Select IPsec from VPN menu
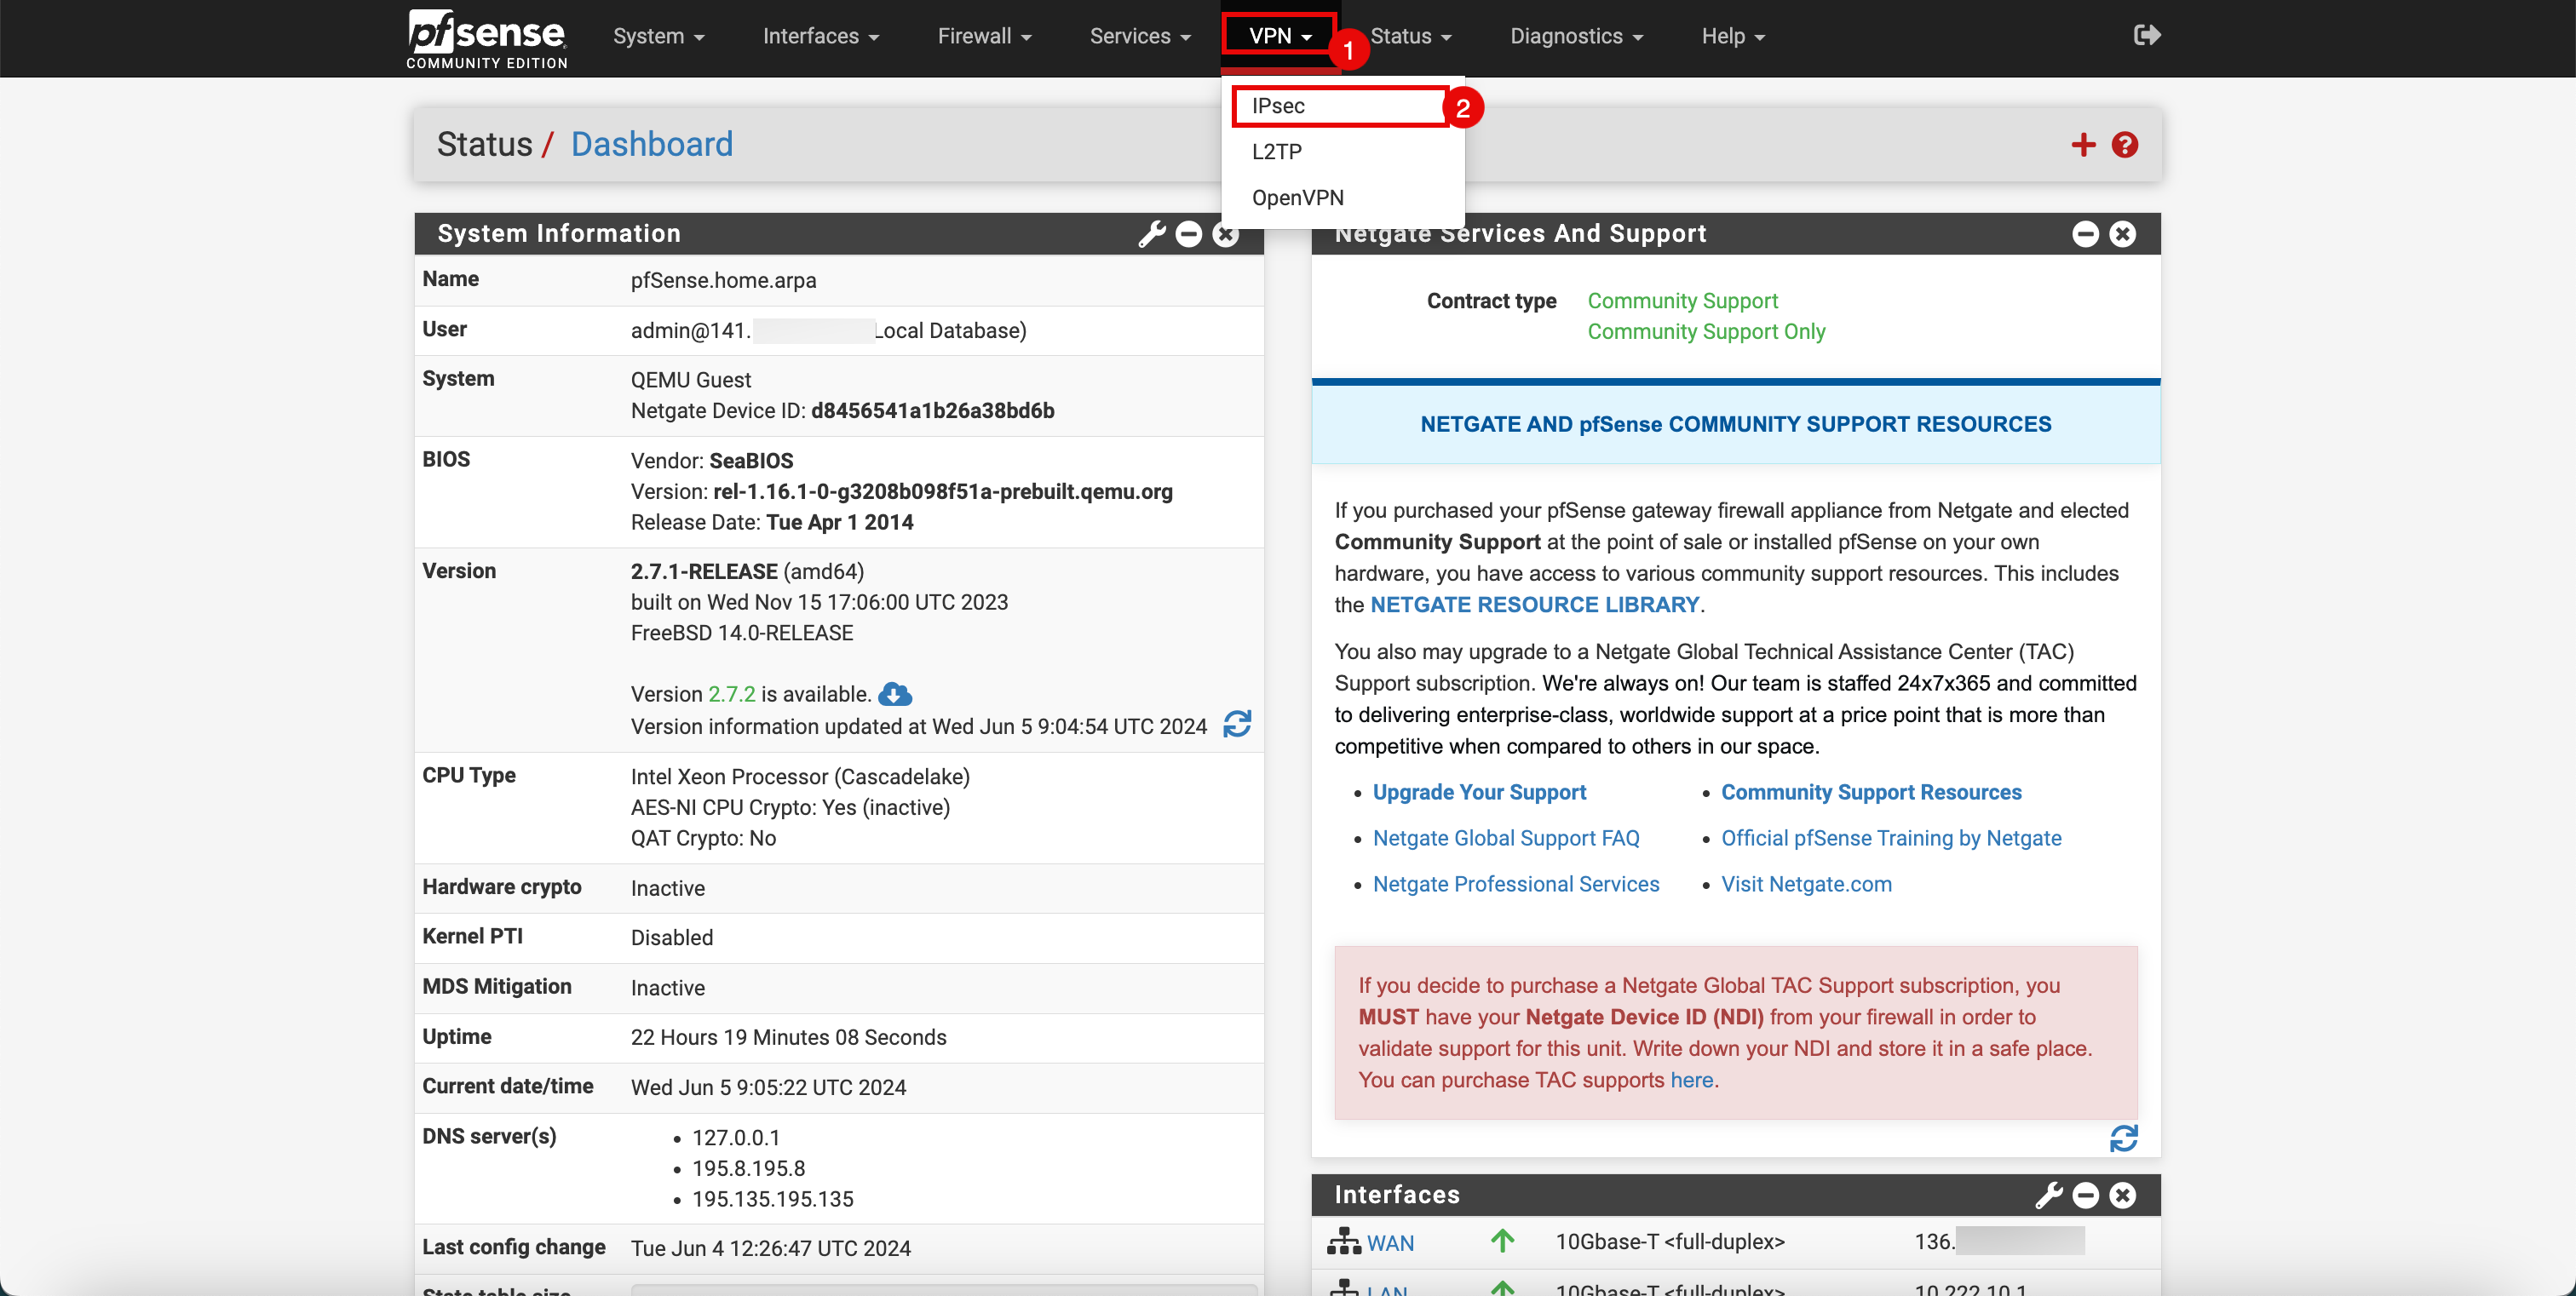The image size is (2576, 1296). pos(1278,106)
